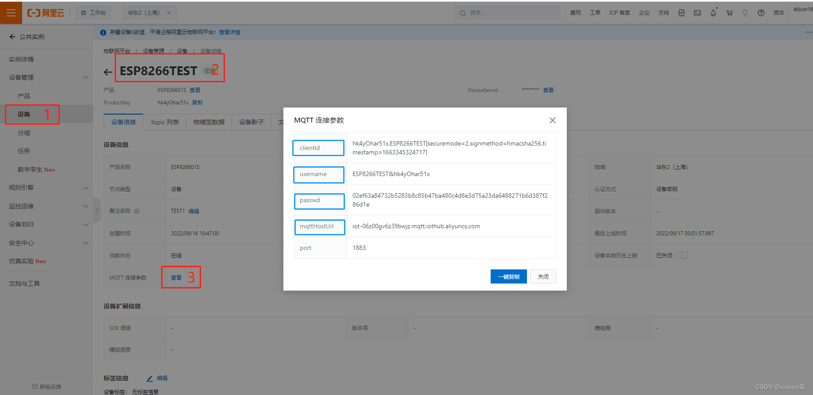The image size is (813, 395).
Task: Click the 备注名称 help icon
Action: pyautogui.click(x=137, y=211)
